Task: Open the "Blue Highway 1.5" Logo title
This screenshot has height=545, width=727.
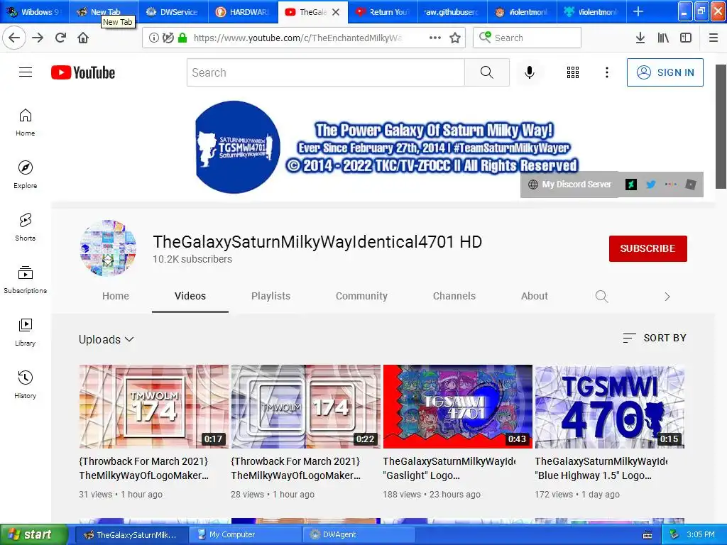Action: point(601,468)
